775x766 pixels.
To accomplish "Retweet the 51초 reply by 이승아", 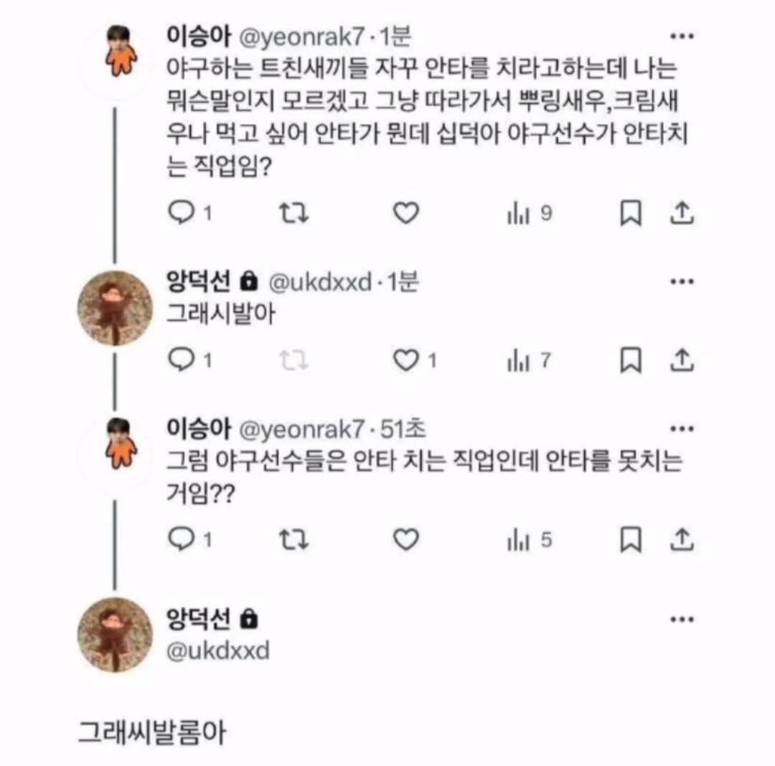I will 294,539.
